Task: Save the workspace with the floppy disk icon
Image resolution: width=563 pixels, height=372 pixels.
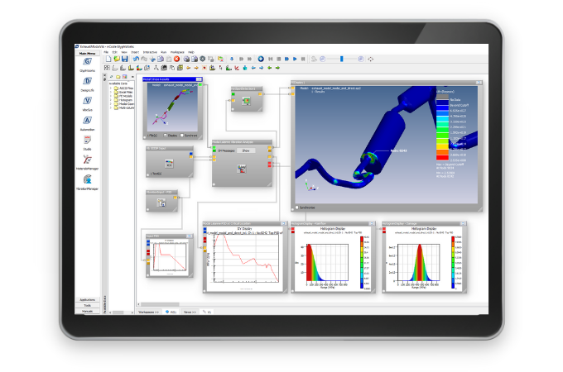Action: [x=124, y=59]
